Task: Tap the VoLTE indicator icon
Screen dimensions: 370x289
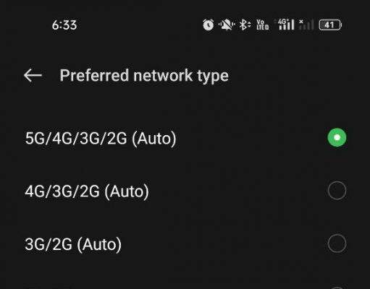Action: point(263,25)
